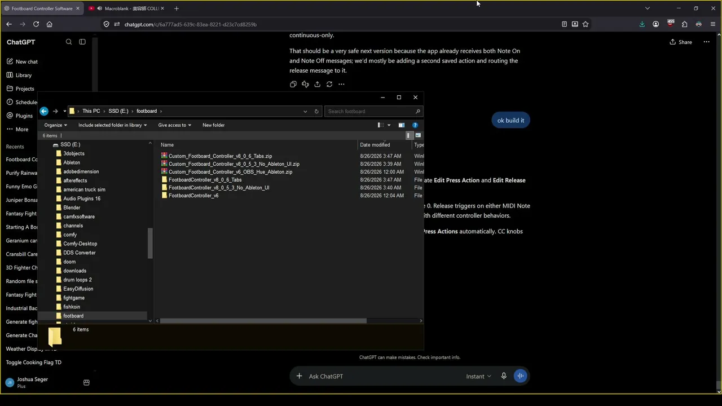Image resolution: width=722 pixels, height=406 pixels.
Task: Open conversation options menu next to Share
Action: point(707,42)
